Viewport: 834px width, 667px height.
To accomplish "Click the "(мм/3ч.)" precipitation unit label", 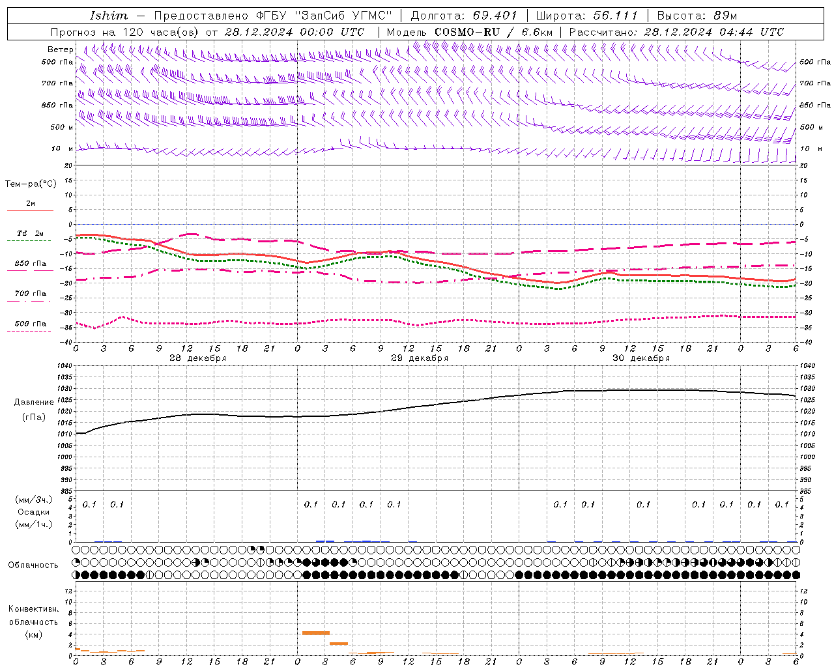I will pyautogui.click(x=34, y=500).
